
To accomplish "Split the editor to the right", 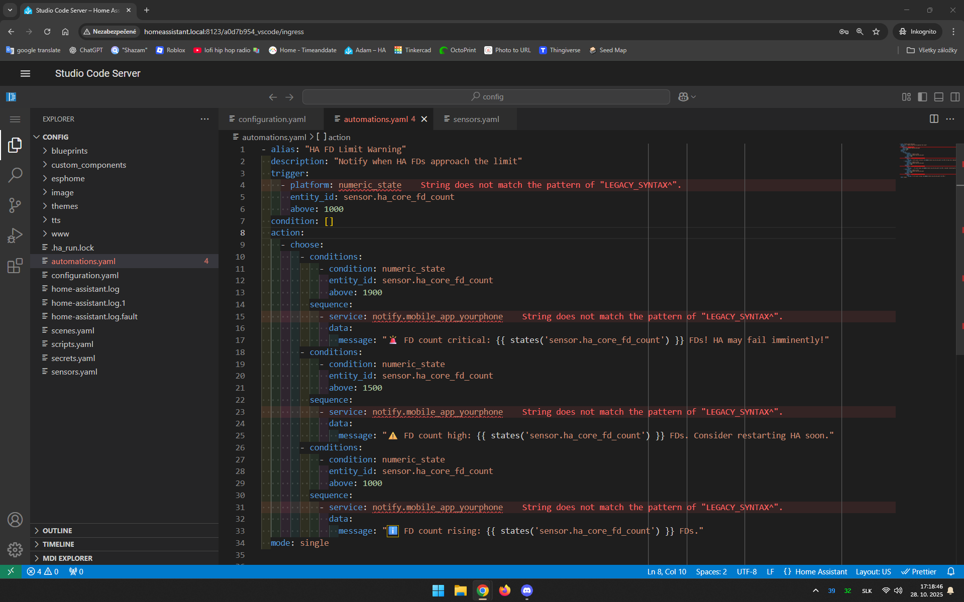I will 934,119.
